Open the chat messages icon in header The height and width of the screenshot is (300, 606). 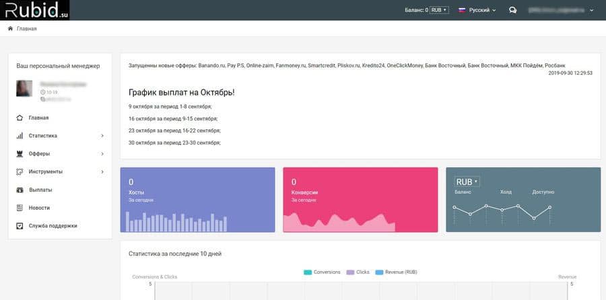(x=512, y=10)
